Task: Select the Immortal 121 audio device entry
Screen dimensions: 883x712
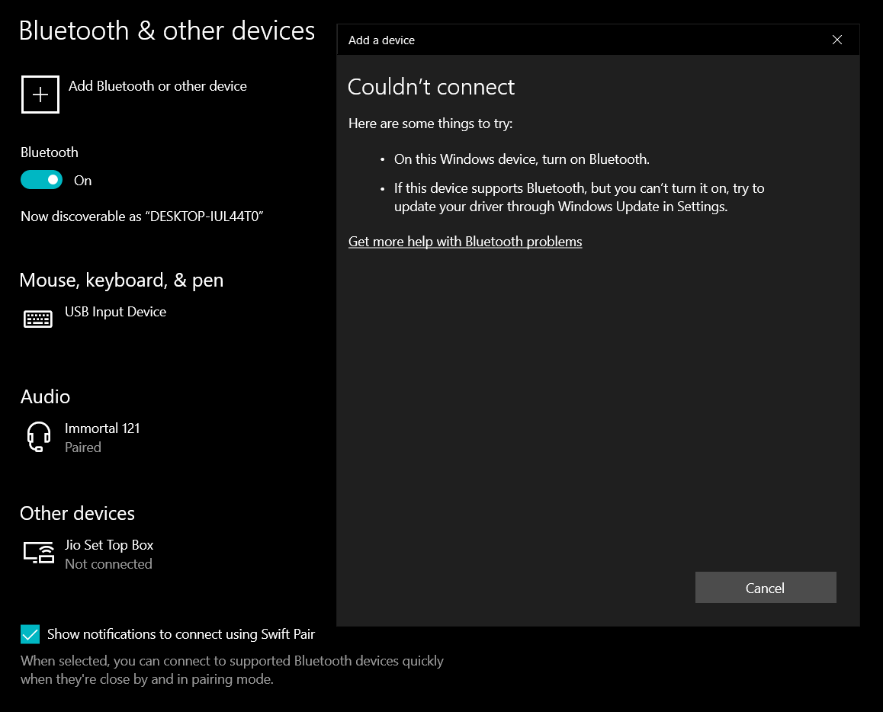Action: (102, 438)
